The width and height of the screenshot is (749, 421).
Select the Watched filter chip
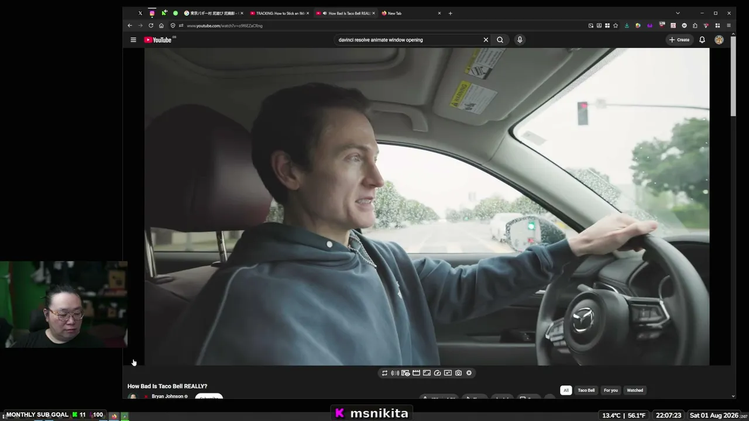pyautogui.click(x=635, y=390)
